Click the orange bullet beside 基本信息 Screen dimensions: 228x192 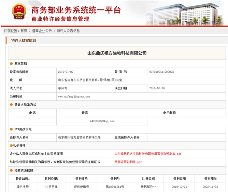click(11, 64)
